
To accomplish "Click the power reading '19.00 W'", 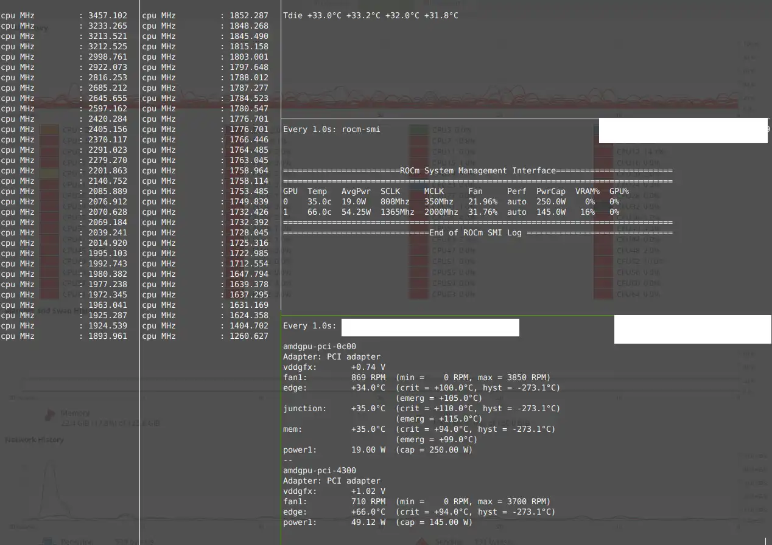I will 368,450.
